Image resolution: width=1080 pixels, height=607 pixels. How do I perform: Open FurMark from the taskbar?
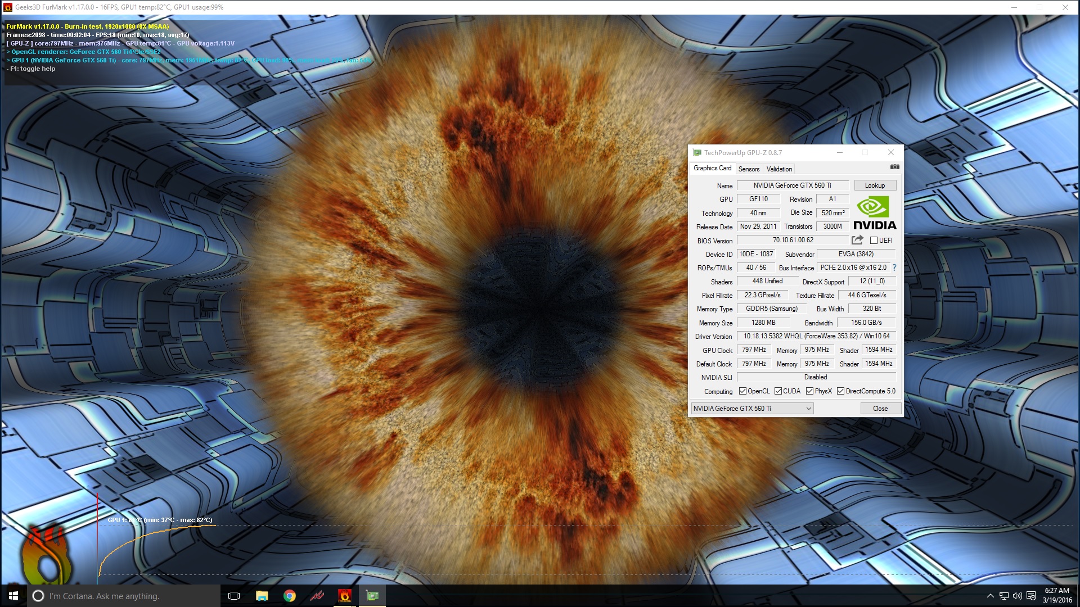[x=344, y=596]
